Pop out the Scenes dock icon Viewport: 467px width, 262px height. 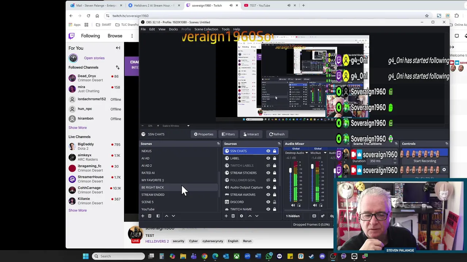coord(218,144)
